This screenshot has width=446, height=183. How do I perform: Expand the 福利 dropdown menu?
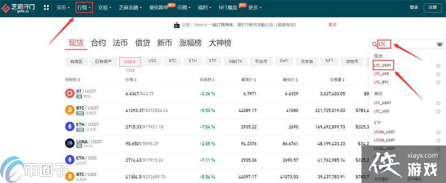[x=205, y=8]
